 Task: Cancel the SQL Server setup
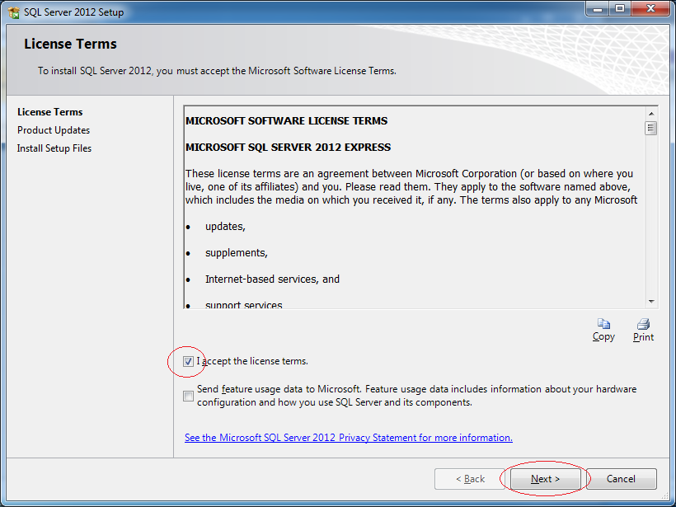[x=621, y=479]
